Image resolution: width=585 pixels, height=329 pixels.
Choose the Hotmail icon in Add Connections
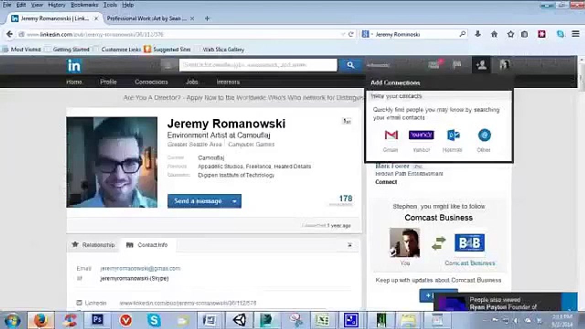click(453, 135)
